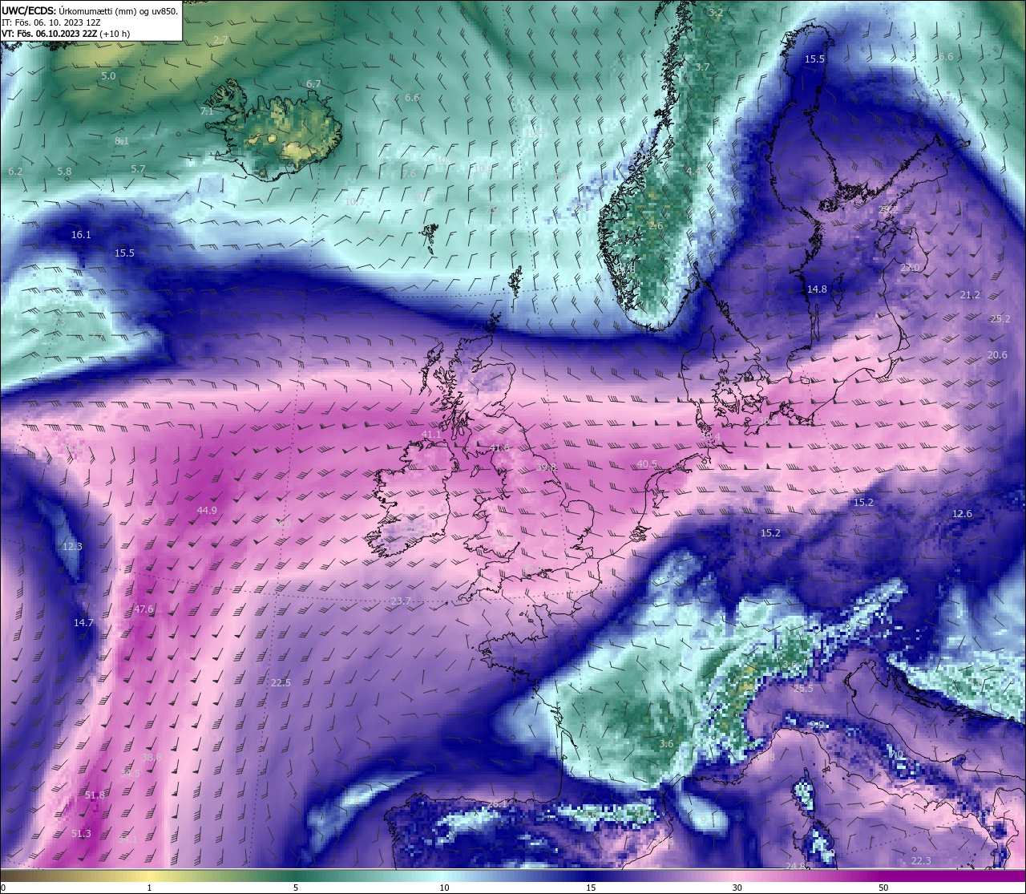Click the 41.1 value west of Scotland

coord(431,435)
